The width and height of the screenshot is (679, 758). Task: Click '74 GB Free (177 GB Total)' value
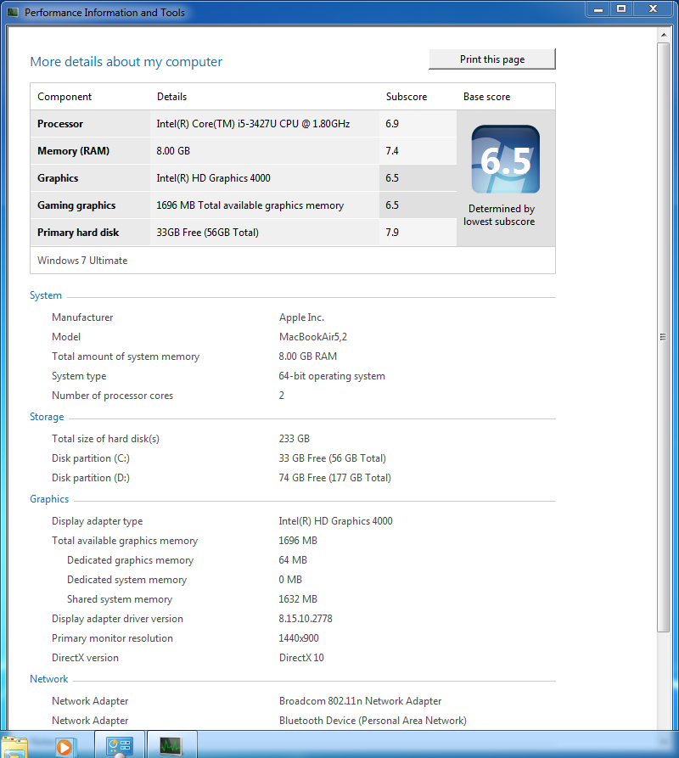point(334,478)
